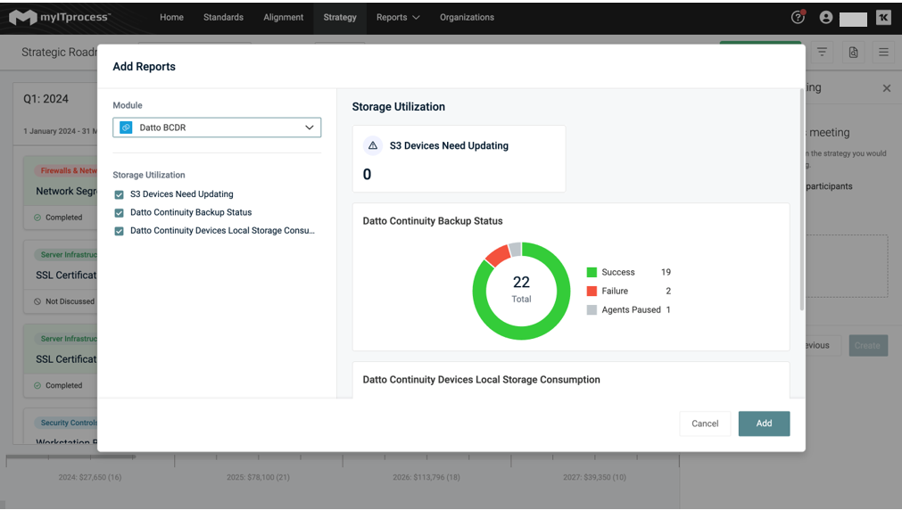Open the user account profile icon
The image size is (902, 510).
tap(825, 17)
